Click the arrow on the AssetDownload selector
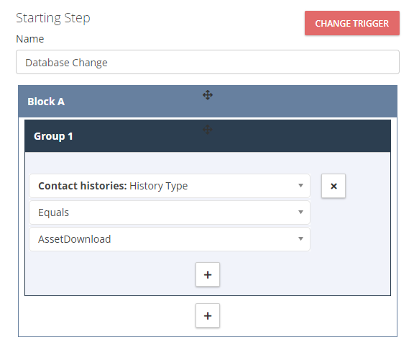414x340 pixels. pos(300,239)
